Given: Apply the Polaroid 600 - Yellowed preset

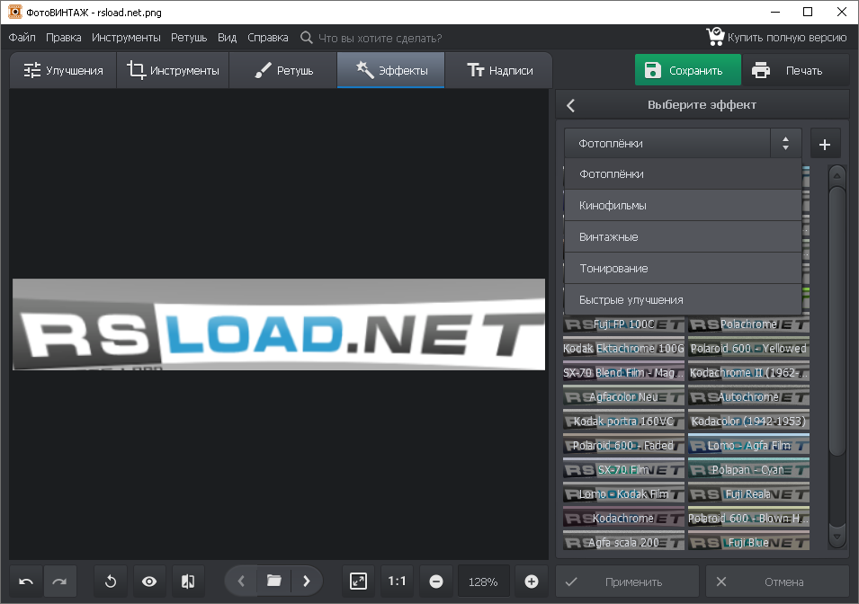Looking at the screenshot, I should 749,348.
